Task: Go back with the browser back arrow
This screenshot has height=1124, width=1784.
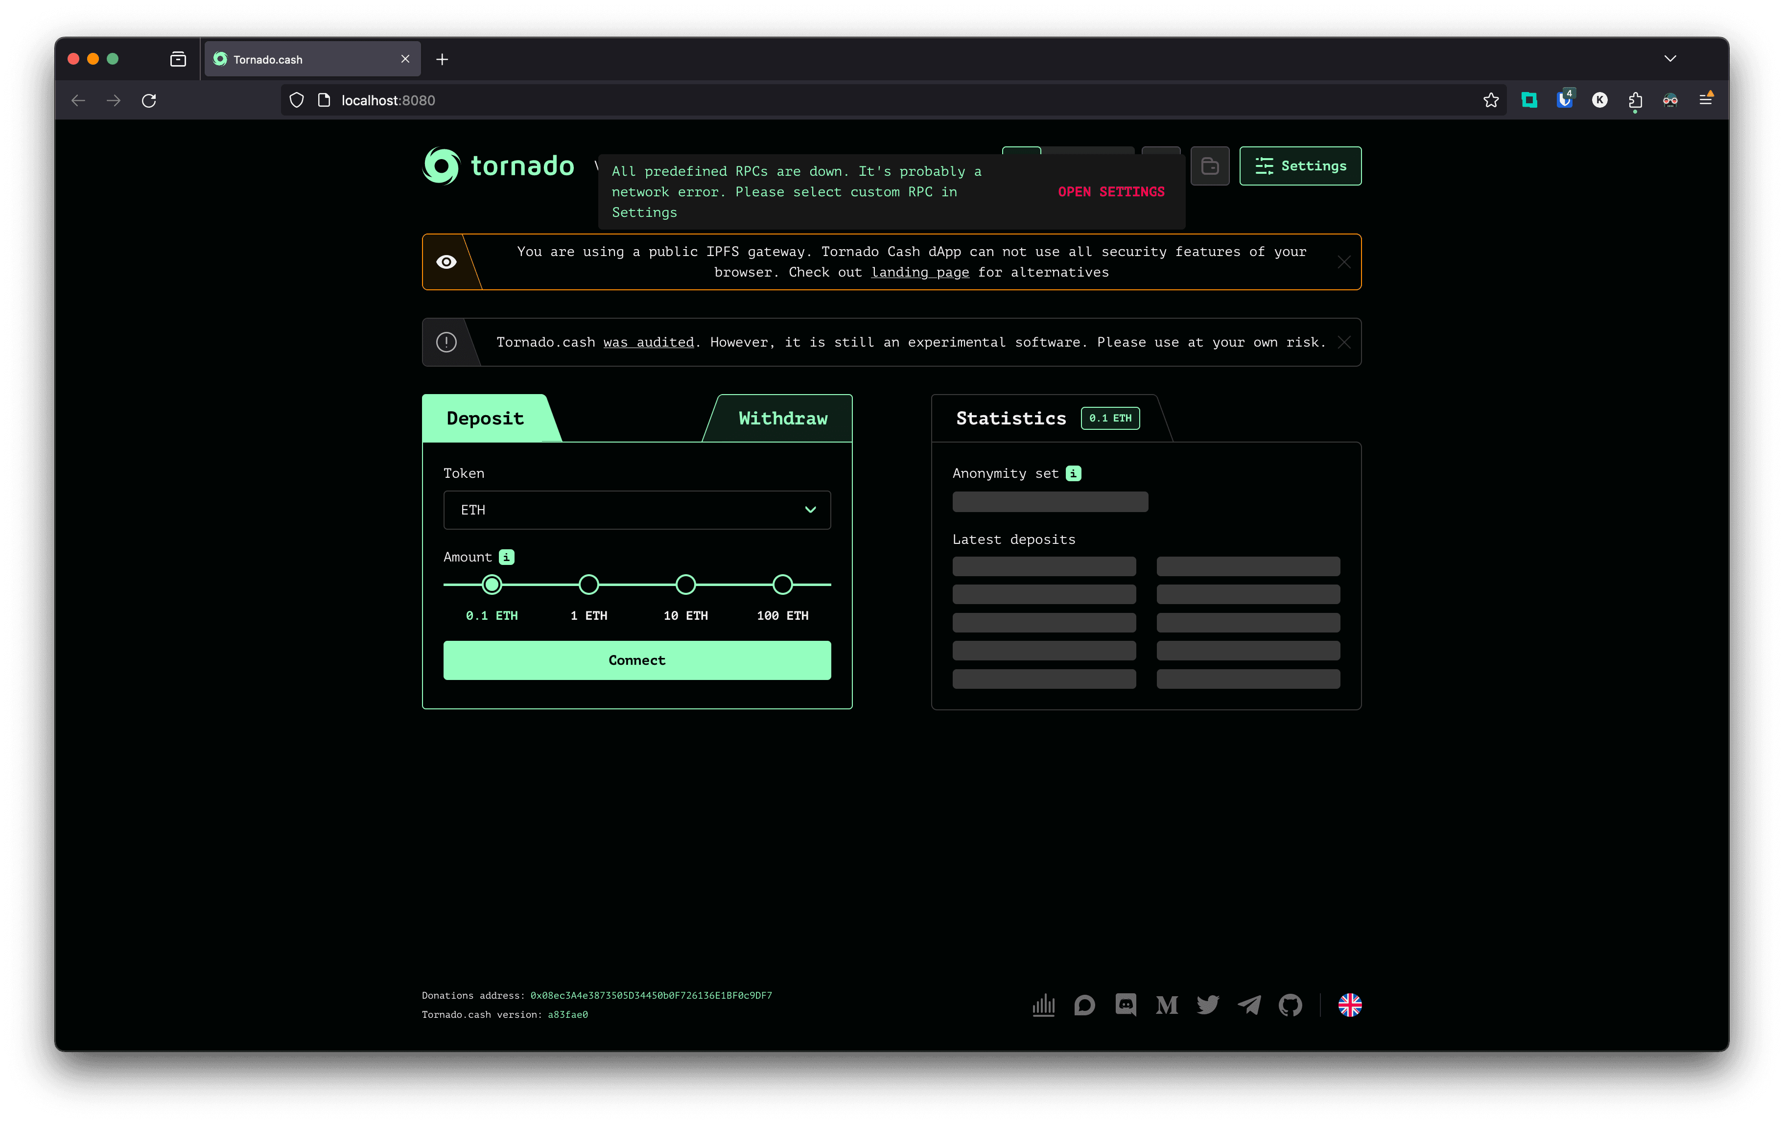Action: [x=78, y=100]
